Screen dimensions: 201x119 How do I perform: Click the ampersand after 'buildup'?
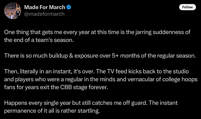click(71, 56)
